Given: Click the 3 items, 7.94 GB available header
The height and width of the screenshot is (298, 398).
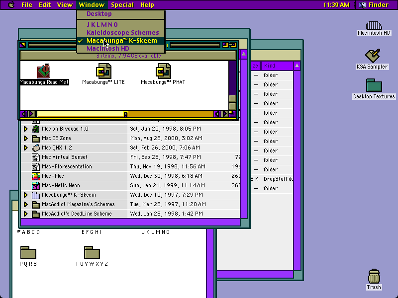Looking at the screenshot, I should [x=128, y=56].
